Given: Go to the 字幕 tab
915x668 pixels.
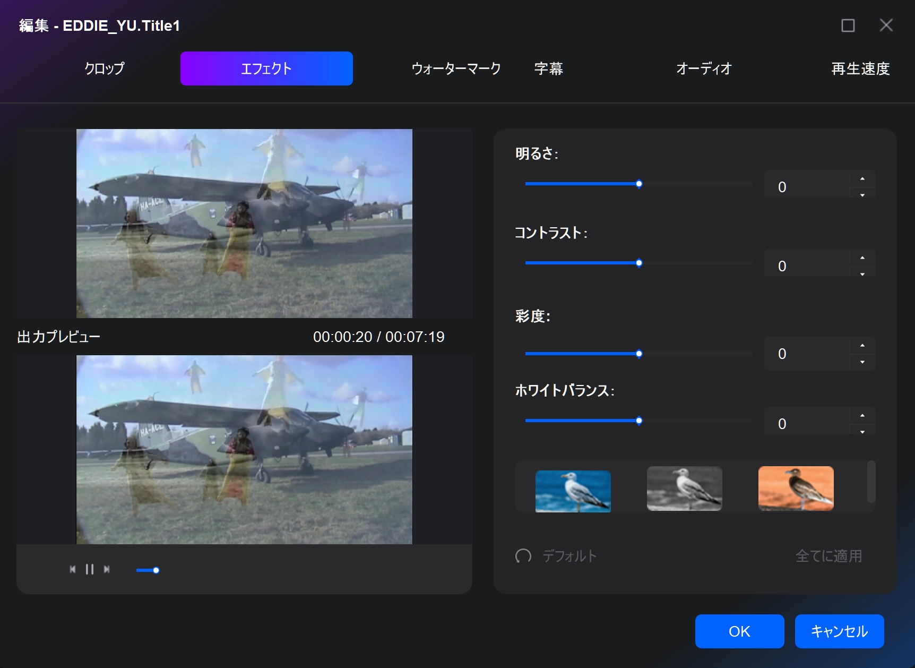Looking at the screenshot, I should click(x=548, y=68).
